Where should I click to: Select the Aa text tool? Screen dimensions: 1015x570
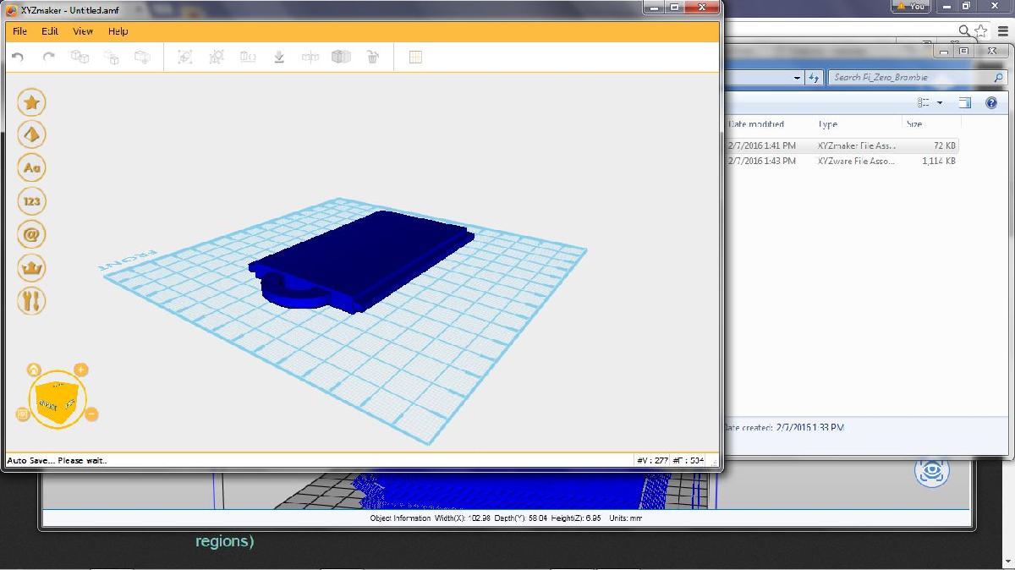(31, 168)
